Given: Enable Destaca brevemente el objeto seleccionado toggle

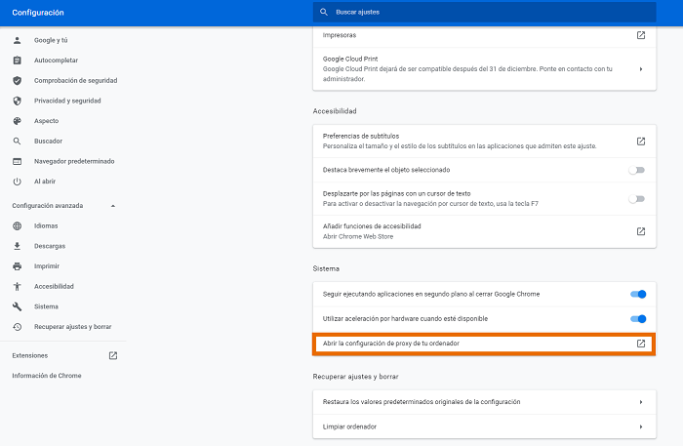Looking at the screenshot, I should pyautogui.click(x=637, y=170).
